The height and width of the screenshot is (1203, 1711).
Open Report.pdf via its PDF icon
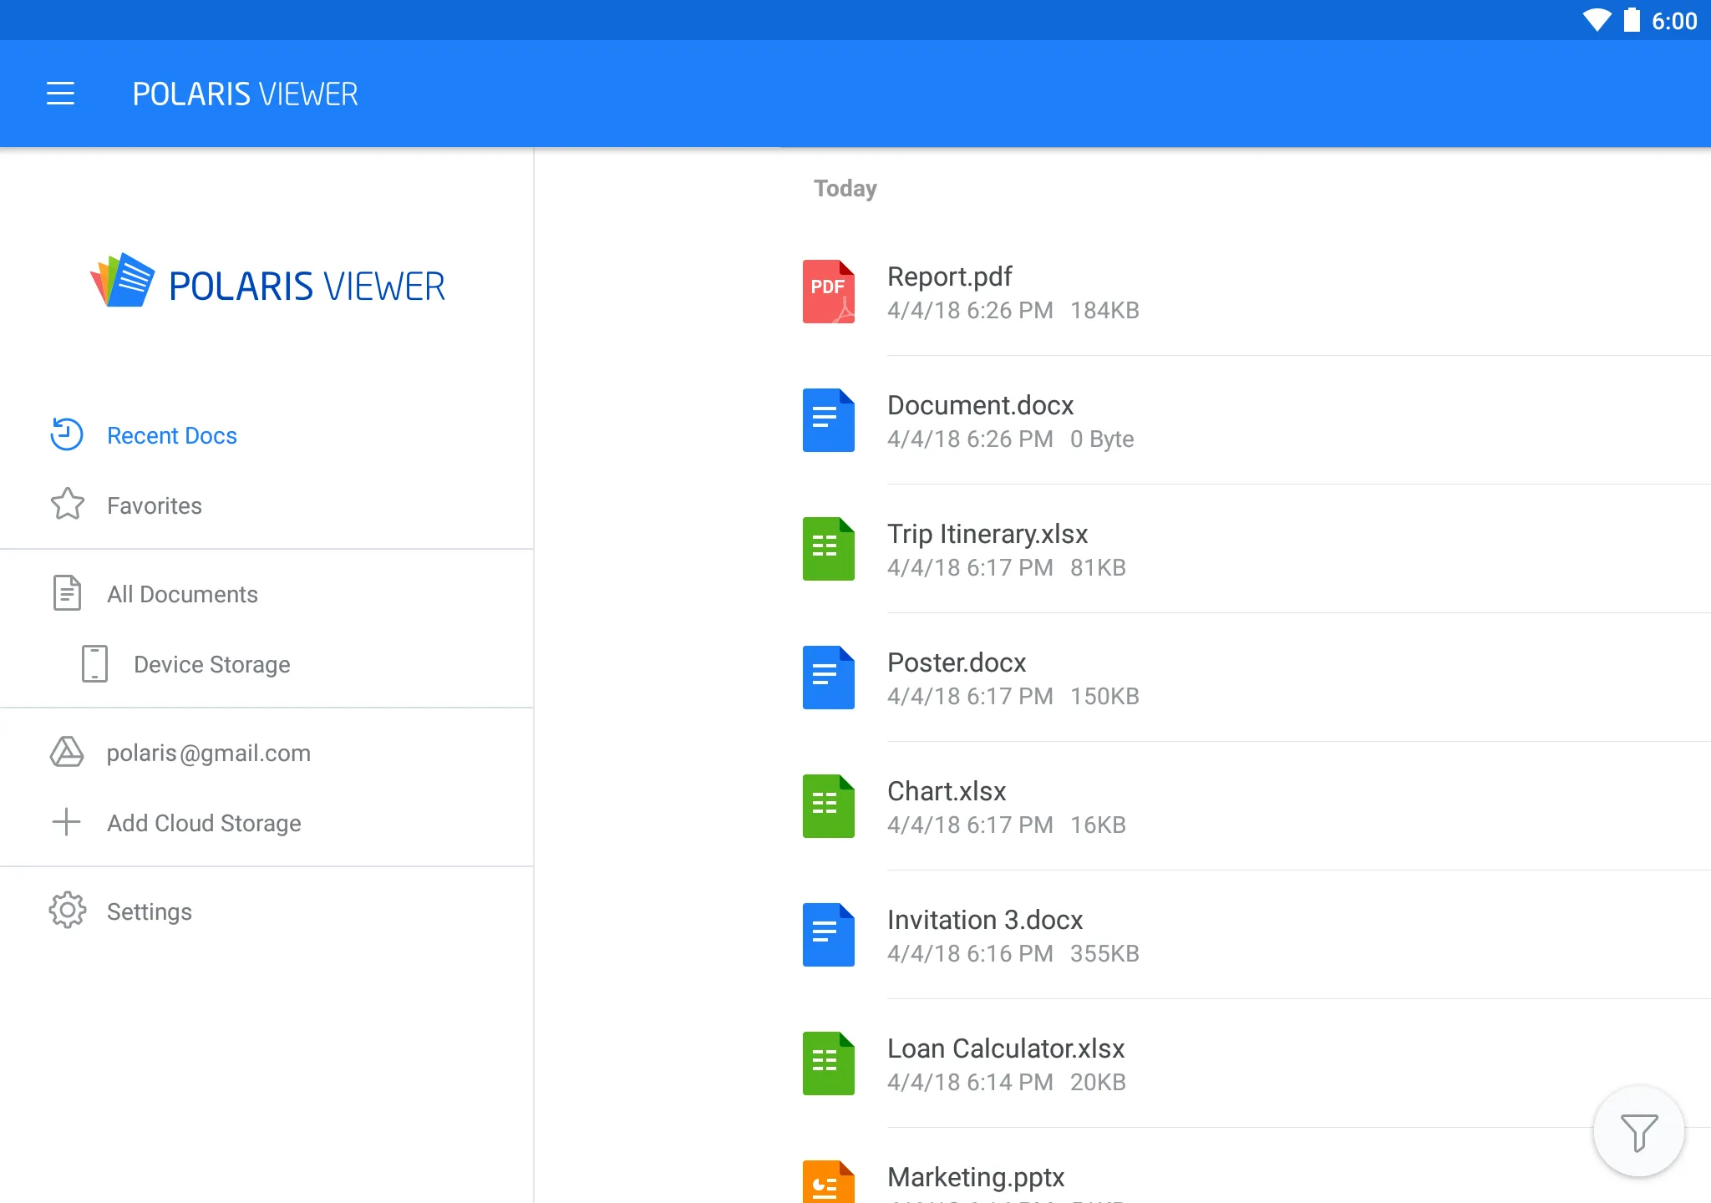[830, 292]
